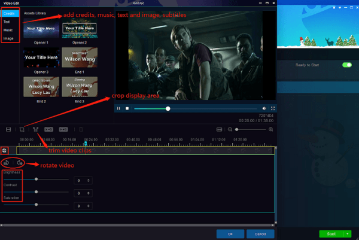Select the Opener 3 credit template

pyautogui.click(x=41, y=57)
